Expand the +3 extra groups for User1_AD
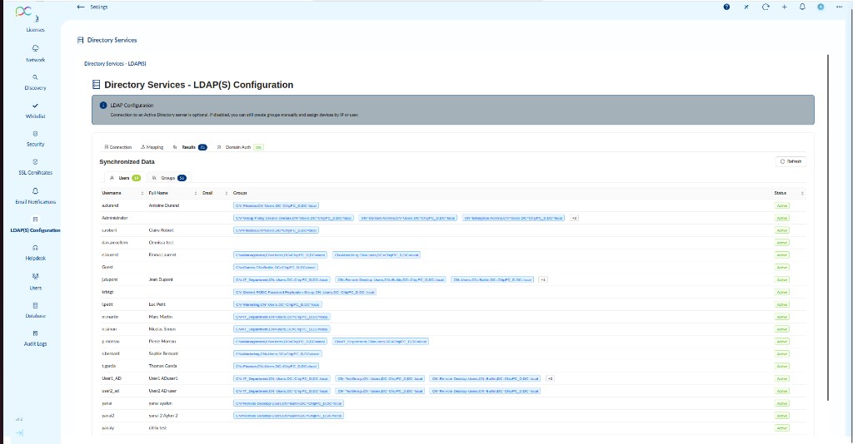The height and width of the screenshot is (444, 853). 550,378
